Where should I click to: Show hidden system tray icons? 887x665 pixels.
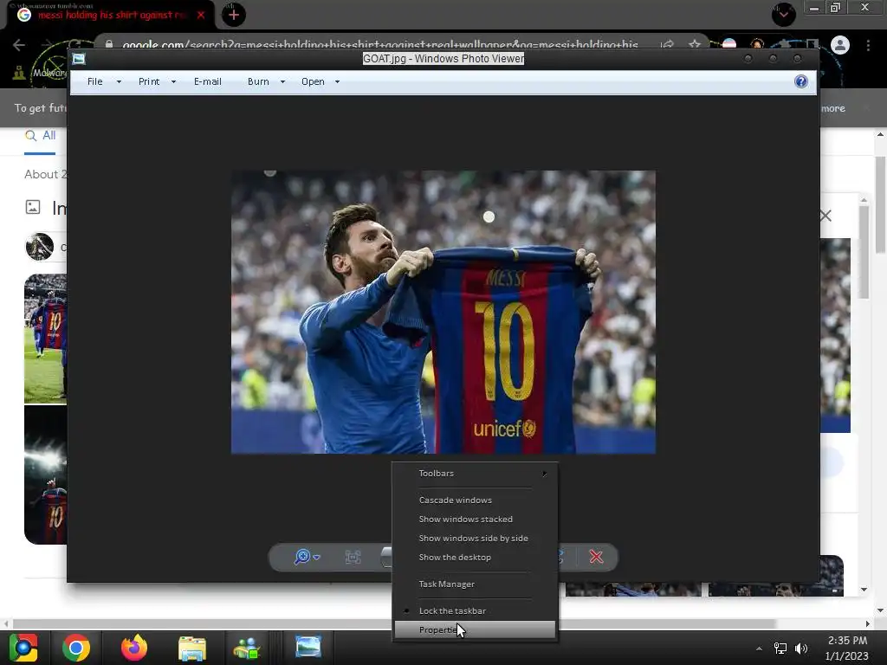coord(759,649)
